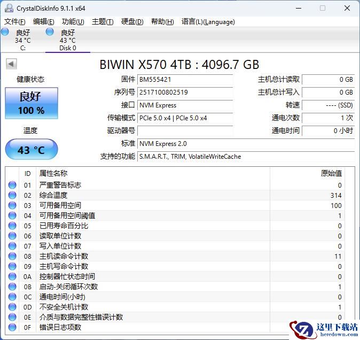Click status orb for attribute 08 主机读命令计数
The width and height of the screenshot is (360, 340).
(12, 256)
